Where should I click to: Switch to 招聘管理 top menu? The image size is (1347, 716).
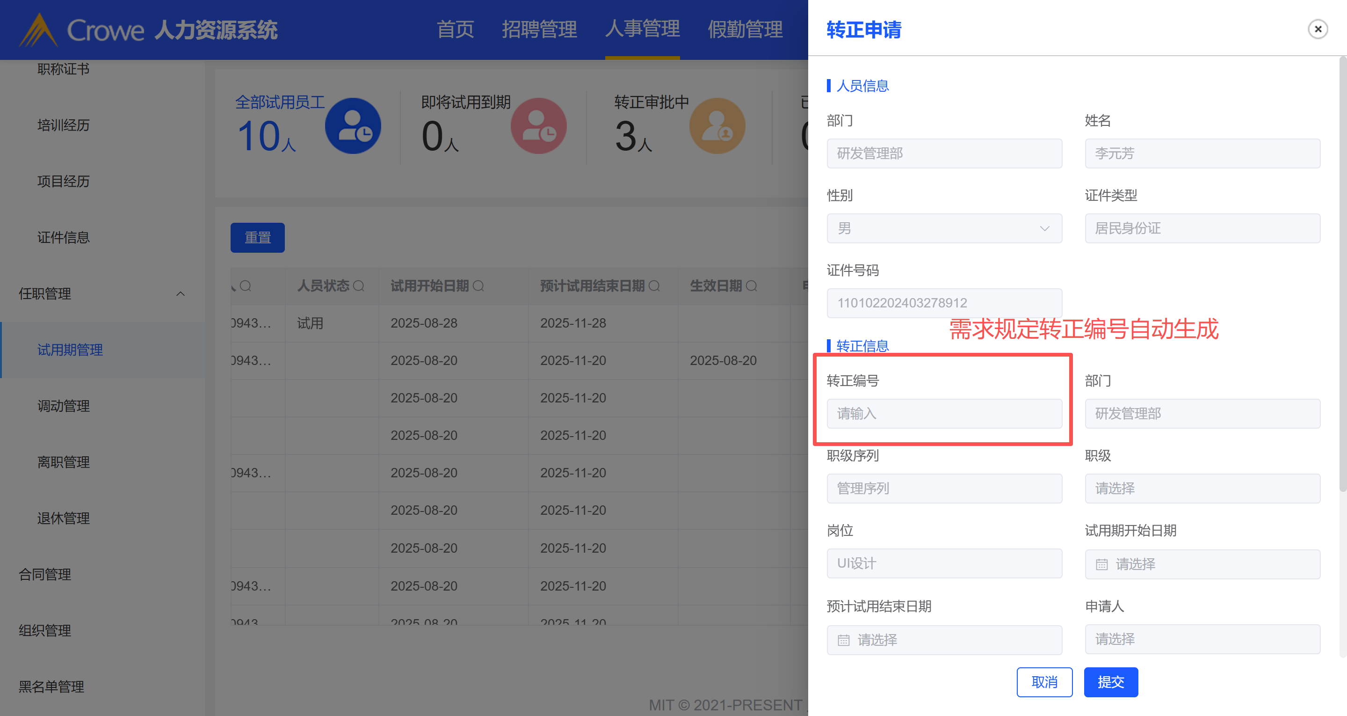click(x=539, y=29)
